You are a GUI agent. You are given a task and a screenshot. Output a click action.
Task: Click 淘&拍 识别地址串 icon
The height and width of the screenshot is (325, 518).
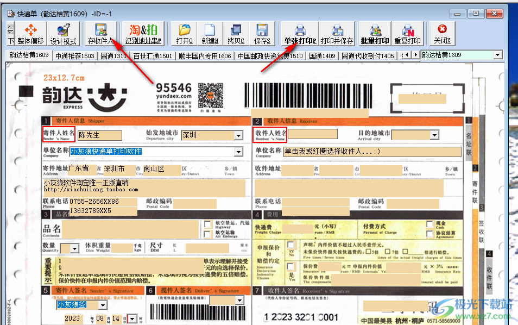coord(143,34)
